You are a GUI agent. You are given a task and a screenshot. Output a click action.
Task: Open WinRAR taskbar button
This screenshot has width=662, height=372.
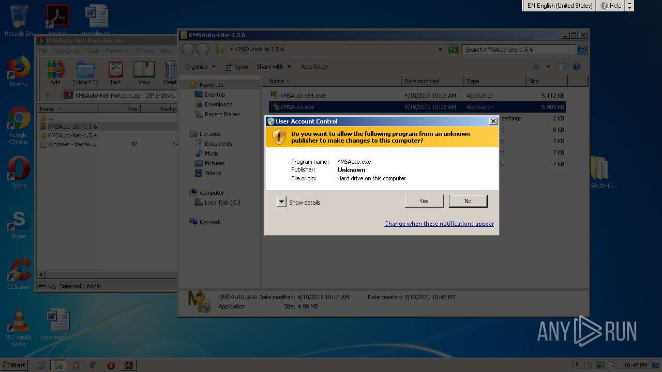128,365
